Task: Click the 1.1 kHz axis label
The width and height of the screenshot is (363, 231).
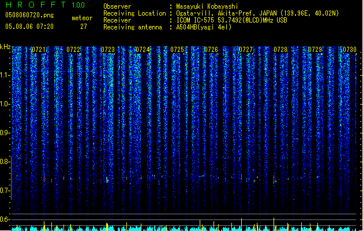Action: coord(5,75)
